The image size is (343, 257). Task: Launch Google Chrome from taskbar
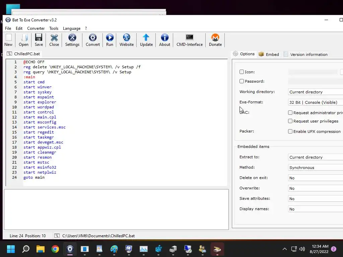click(55, 249)
